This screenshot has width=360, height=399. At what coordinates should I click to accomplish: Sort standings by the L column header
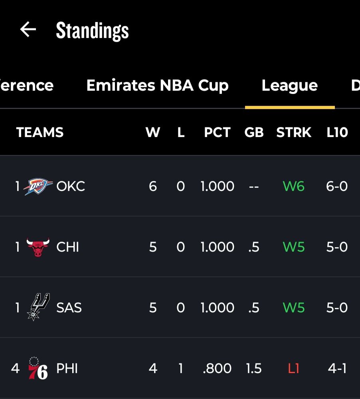(x=181, y=132)
